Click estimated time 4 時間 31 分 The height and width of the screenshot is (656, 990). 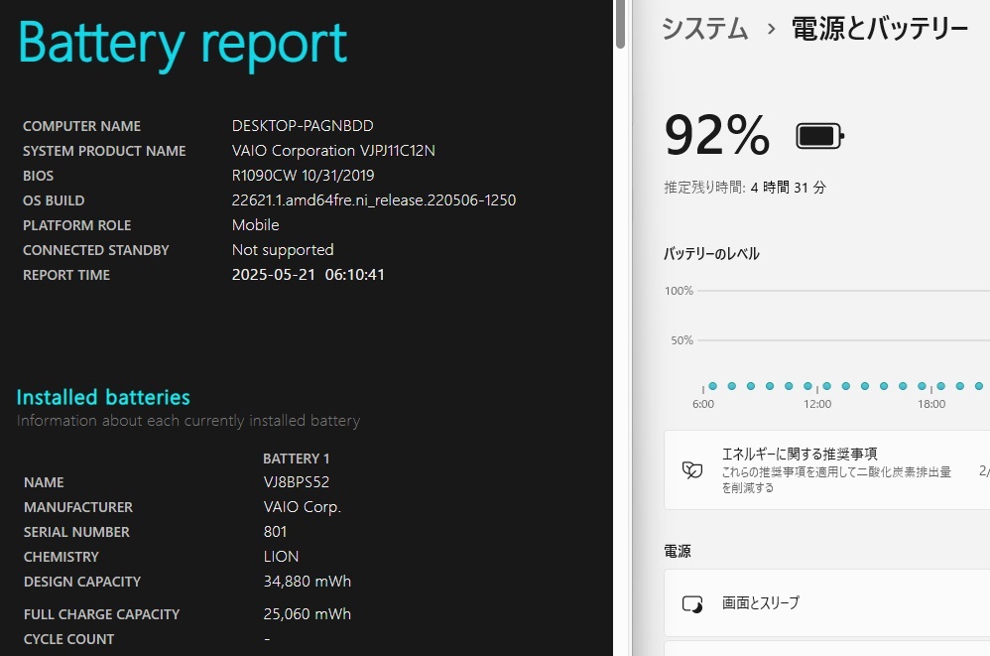788,188
